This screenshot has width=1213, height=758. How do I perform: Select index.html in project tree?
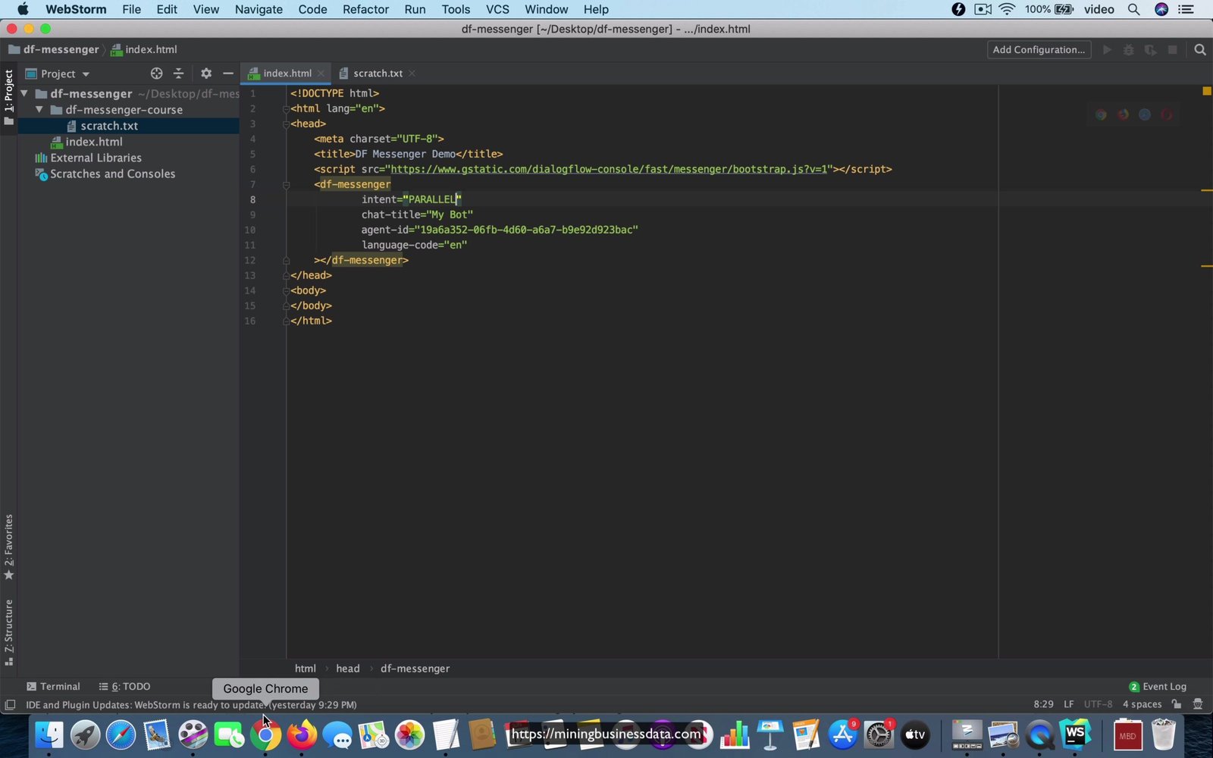94,142
